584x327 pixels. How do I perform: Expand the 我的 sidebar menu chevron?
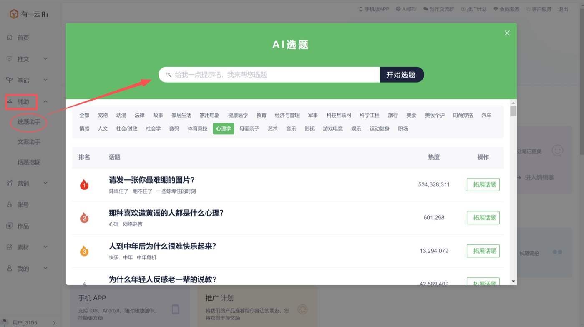[x=45, y=268]
